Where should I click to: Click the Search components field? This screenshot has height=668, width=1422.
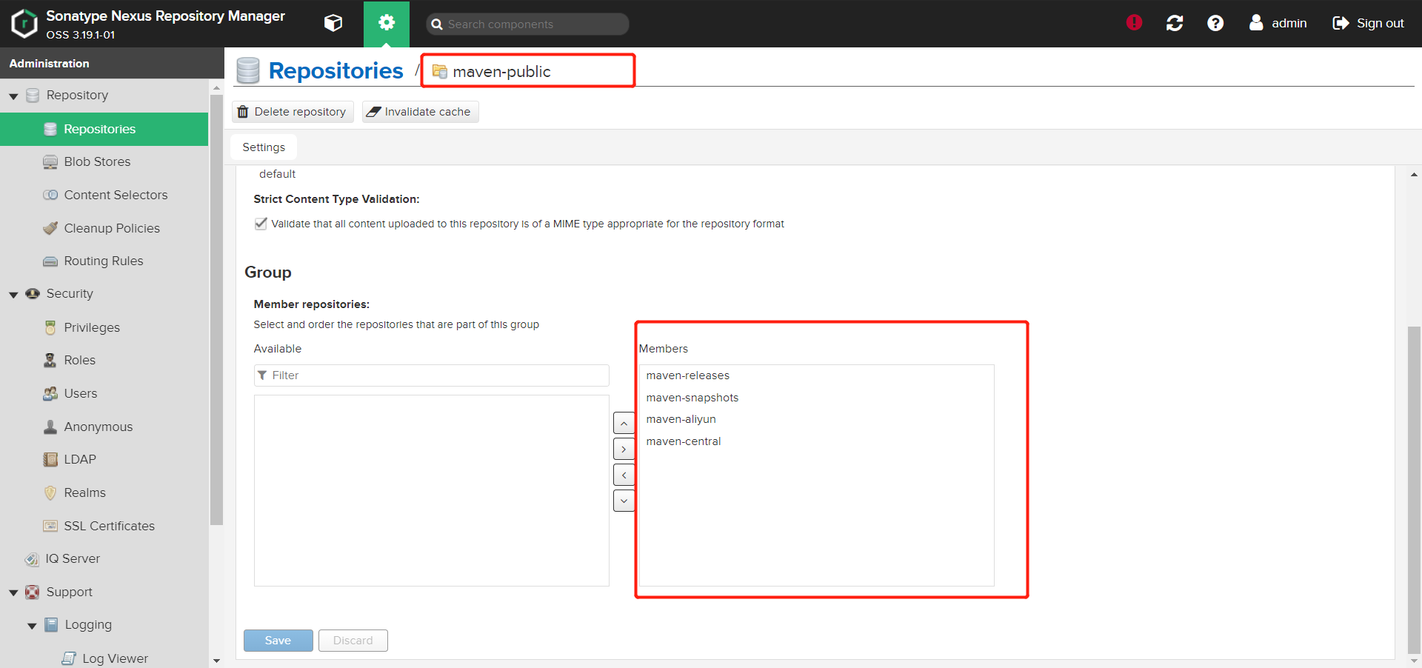tap(527, 24)
